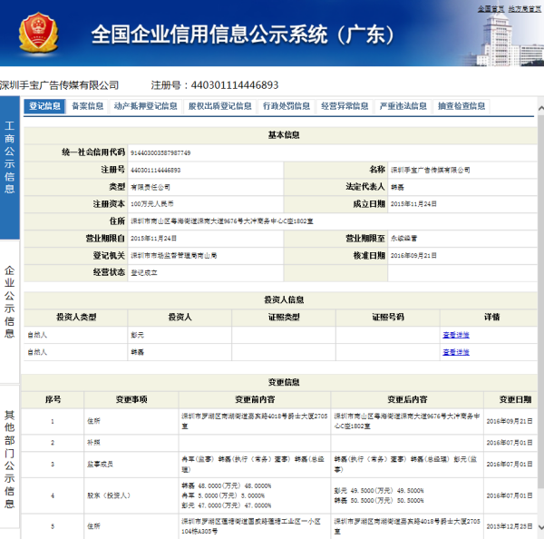
Task: Click the 投资人类型 column header
Action: click(x=76, y=317)
